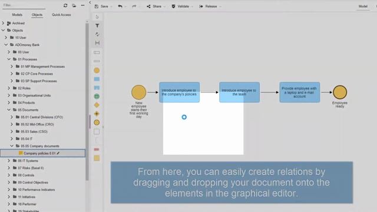Select the blue task shape in the palette

[x=97, y=79]
